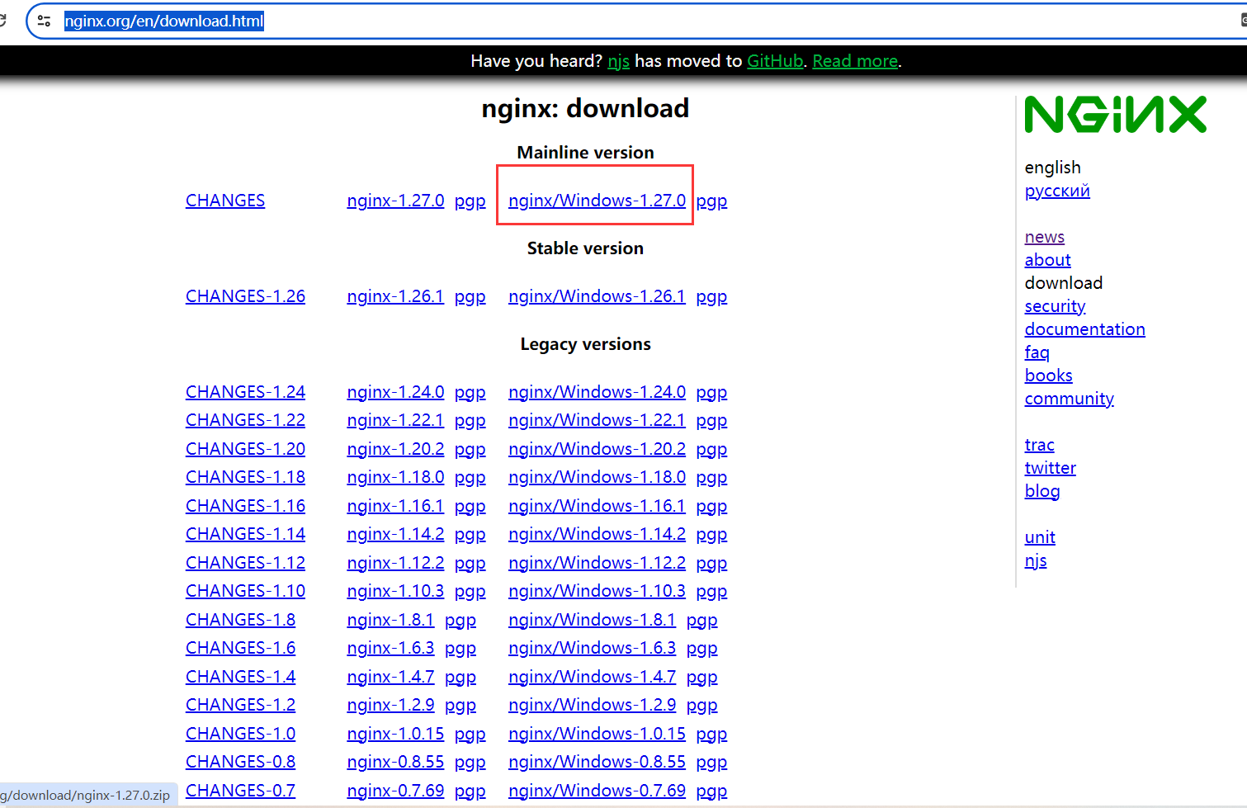Open the mainline CHANGES link
1247x808 pixels.
(225, 201)
